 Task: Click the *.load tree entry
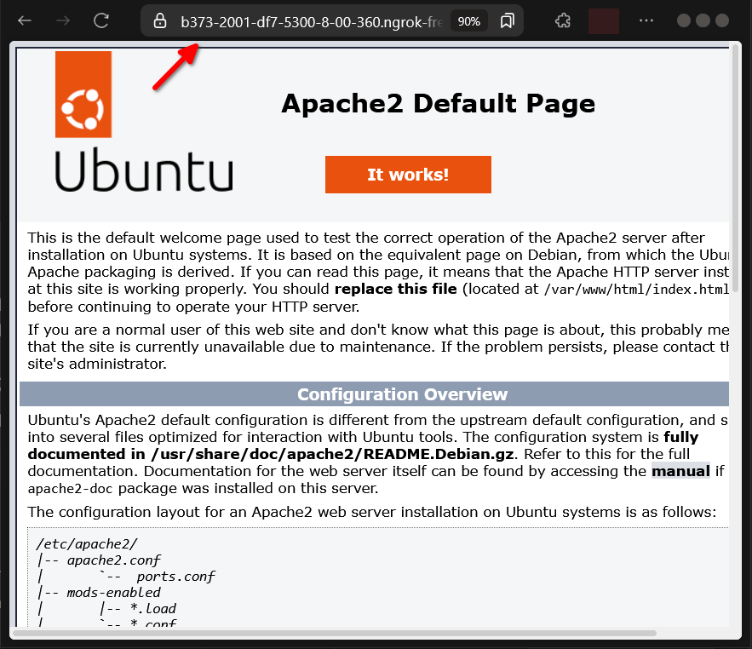[153, 608]
